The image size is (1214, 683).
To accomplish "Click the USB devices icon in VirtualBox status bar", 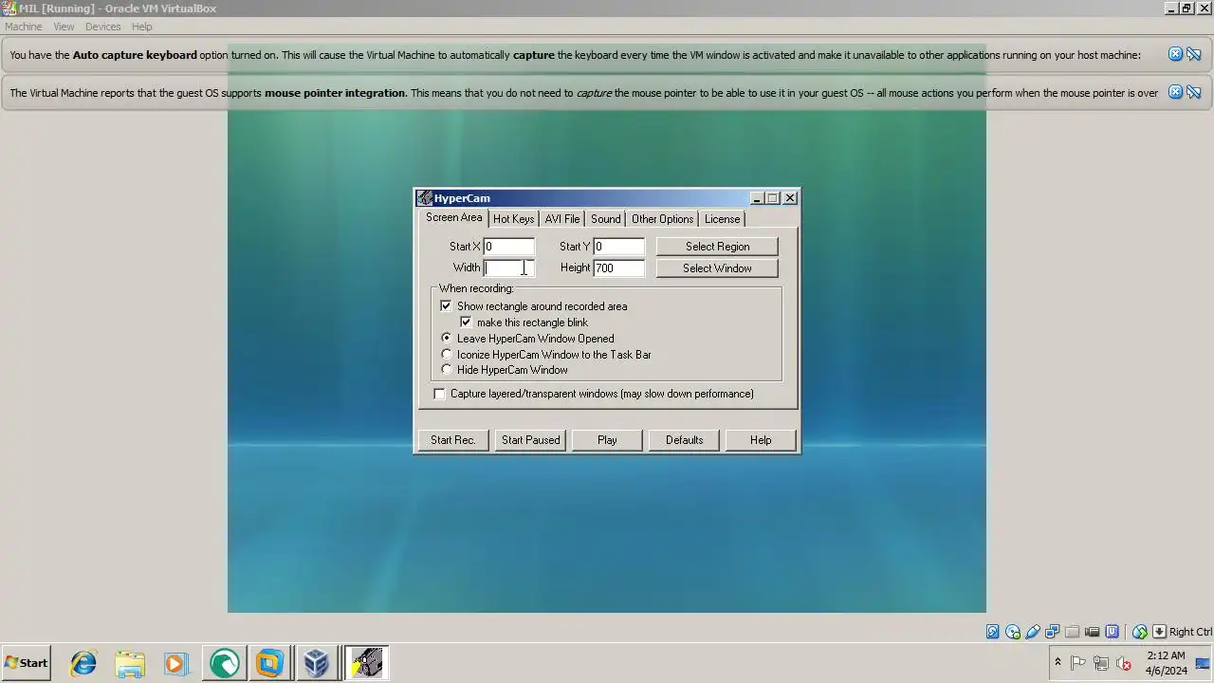I will point(1033,632).
